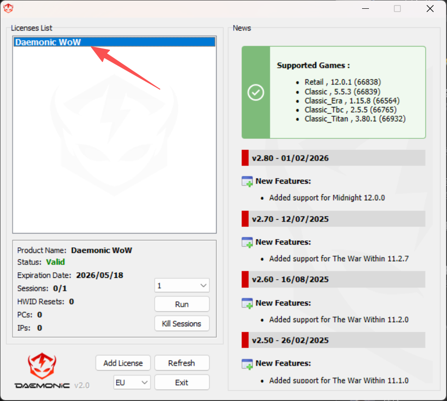Click the expiration date 2026/05/18
This screenshot has height=401, width=447.
pyautogui.click(x=99, y=275)
